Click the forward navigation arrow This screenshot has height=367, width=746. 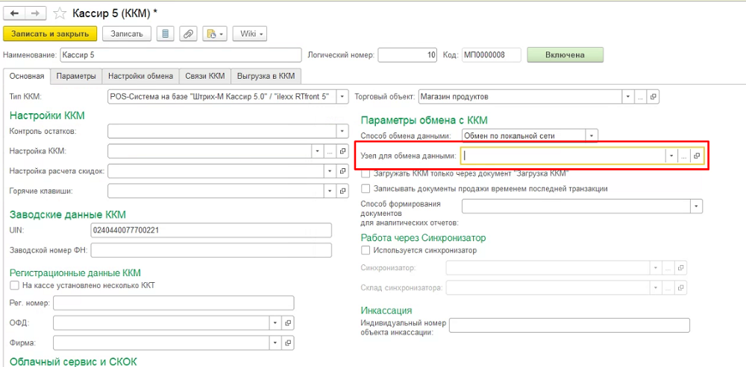pyautogui.click(x=37, y=13)
